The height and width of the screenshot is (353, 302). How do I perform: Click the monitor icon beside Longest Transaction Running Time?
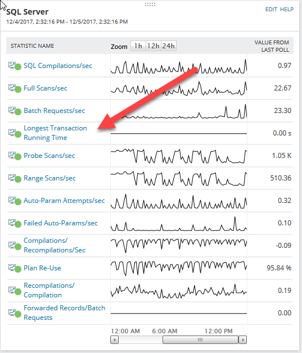(12, 133)
